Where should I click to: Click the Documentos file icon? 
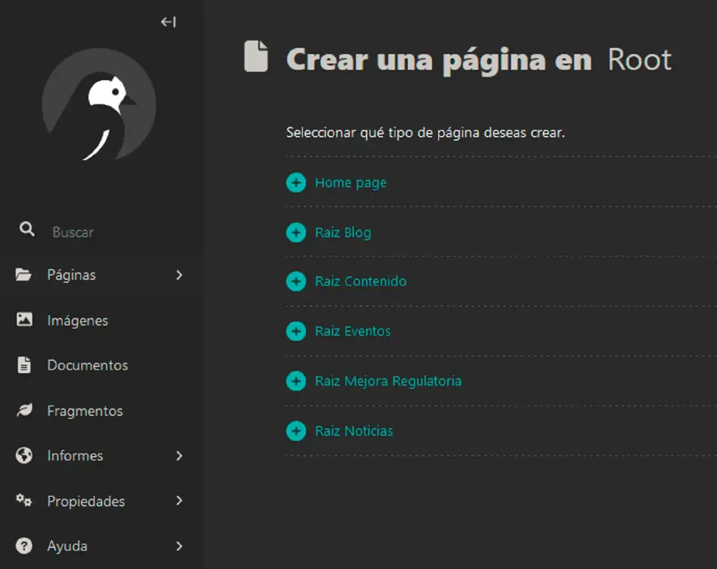click(x=24, y=365)
